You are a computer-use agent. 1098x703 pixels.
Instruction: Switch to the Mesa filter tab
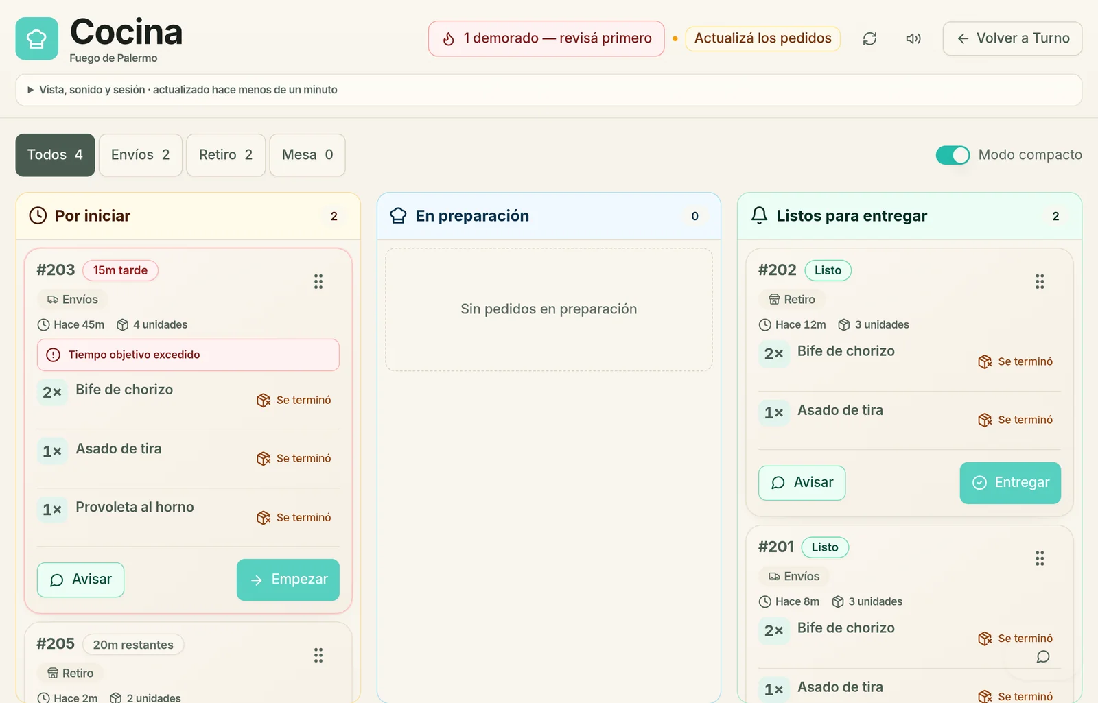(307, 155)
